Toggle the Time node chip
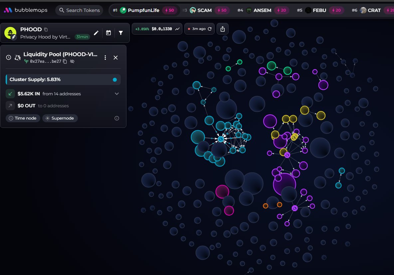 23,118
